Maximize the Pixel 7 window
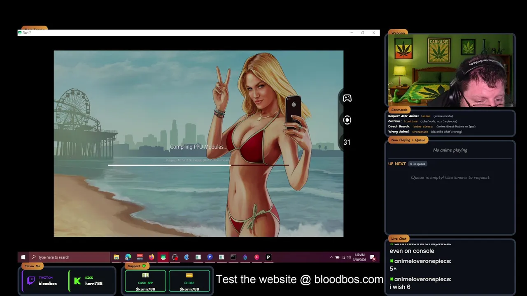 point(363,33)
